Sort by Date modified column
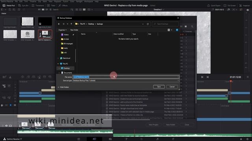The width and height of the screenshot is (252, 141). pyautogui.click(x=119, y=34)
